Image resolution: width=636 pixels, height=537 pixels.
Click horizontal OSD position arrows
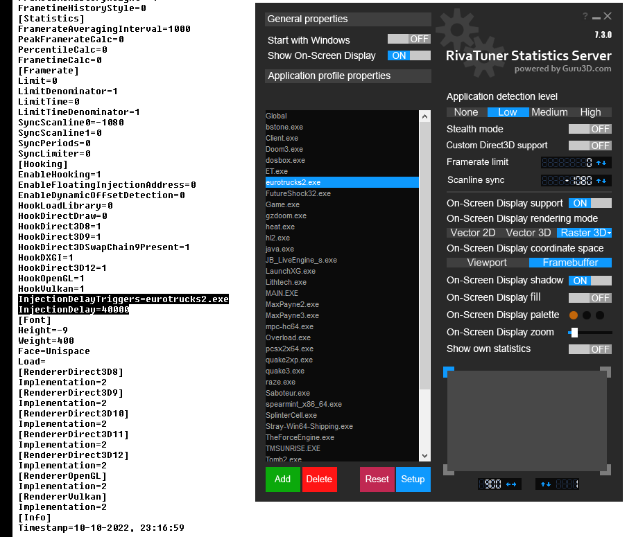[x=511, y=484]
